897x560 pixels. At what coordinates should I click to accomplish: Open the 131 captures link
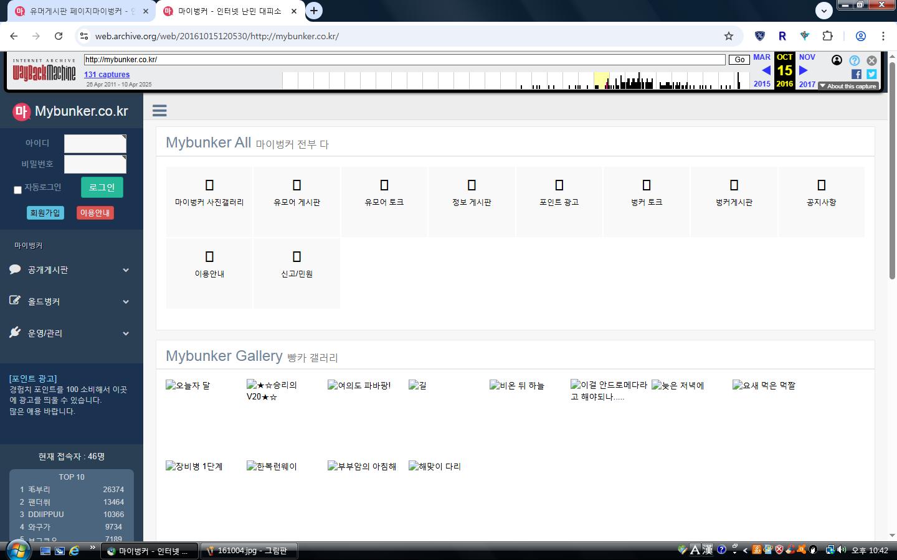(x=107, y=75)
